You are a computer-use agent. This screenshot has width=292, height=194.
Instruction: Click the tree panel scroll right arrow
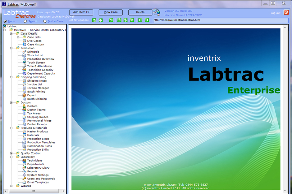pos(63,191)
